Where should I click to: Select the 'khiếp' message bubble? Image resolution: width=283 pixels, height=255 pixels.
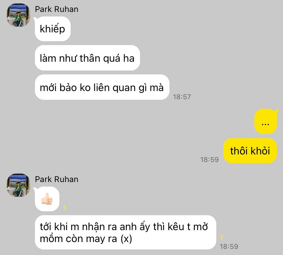pyautogui.click(x=53, y=29)
